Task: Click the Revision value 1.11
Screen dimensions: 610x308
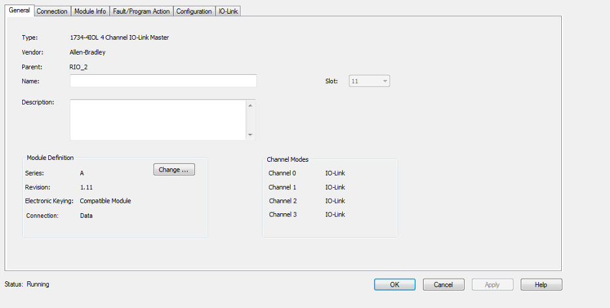Action: [87, 187]
